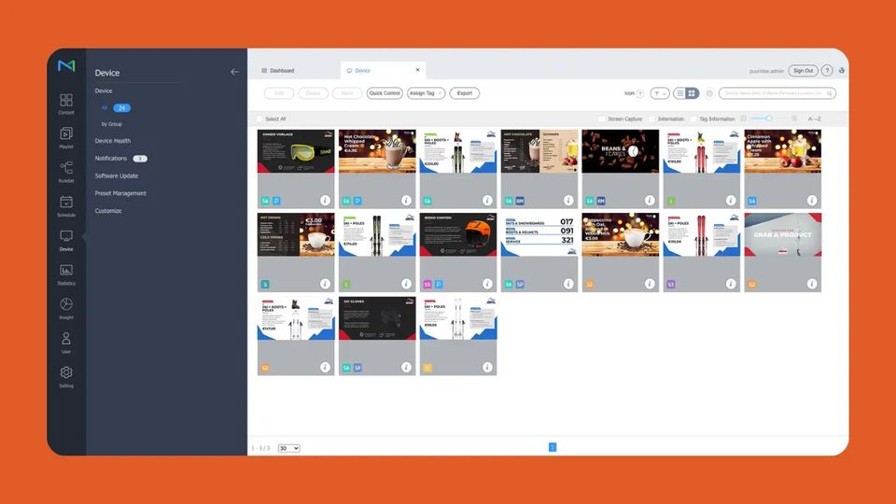
Task: Open info on the Beans & Flakes card
Action: point(650,200)
